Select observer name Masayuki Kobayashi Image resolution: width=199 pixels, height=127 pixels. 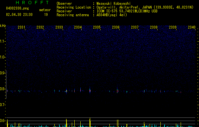pyautogui.click(x=114, y=3)
